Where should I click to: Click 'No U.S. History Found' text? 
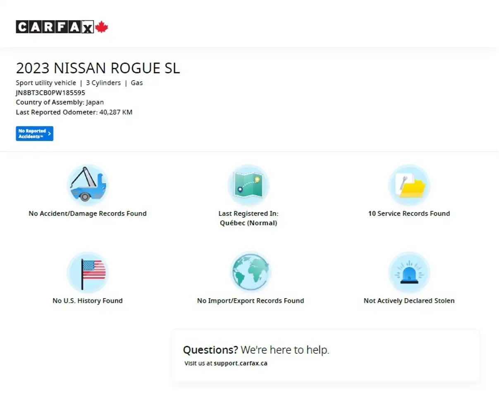click(x=88, y=301)
